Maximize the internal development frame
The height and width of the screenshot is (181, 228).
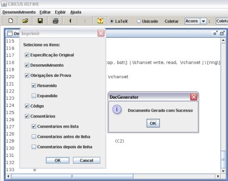(222, 33)
